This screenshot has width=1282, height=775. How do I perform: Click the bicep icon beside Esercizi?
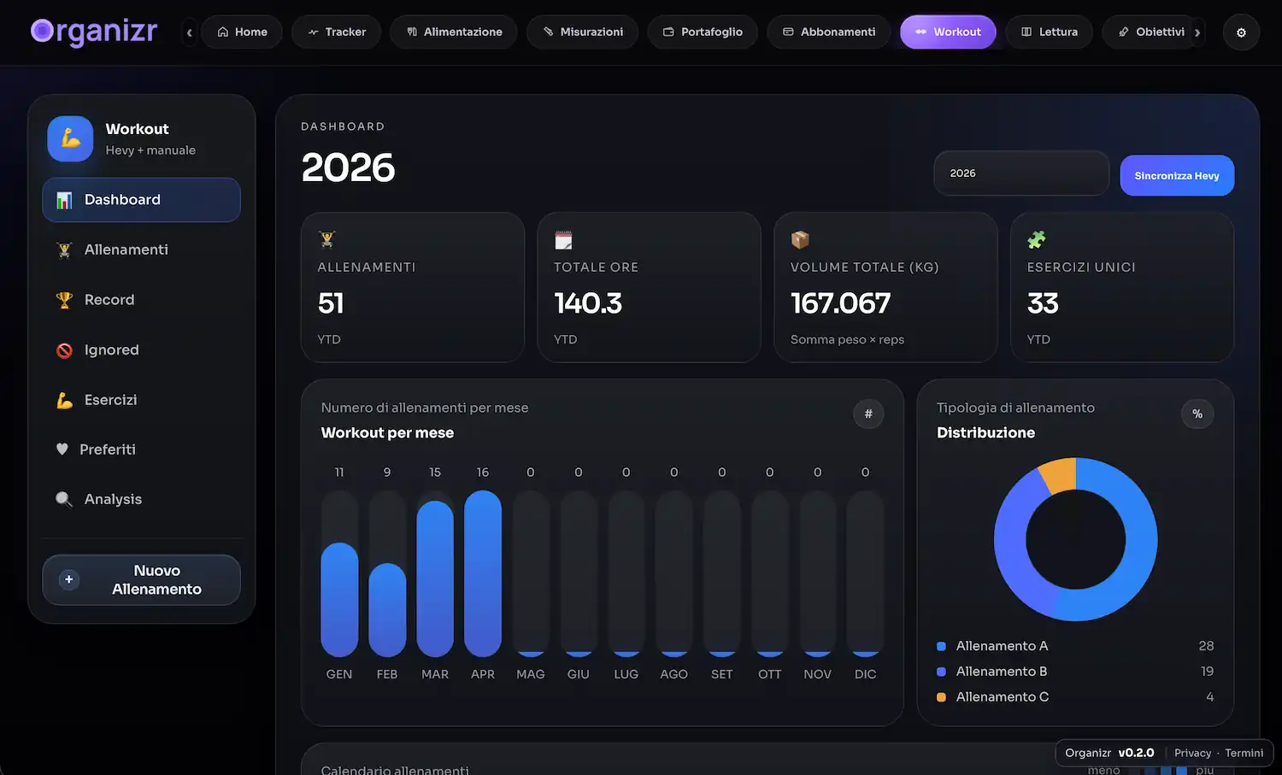[64, 400]
